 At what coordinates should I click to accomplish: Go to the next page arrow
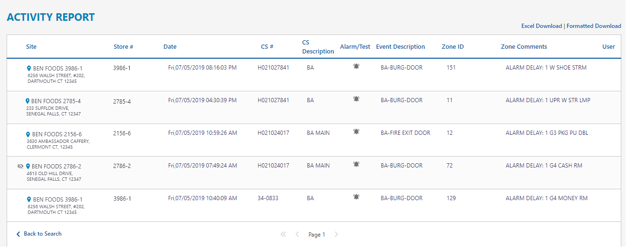(336, 234)
